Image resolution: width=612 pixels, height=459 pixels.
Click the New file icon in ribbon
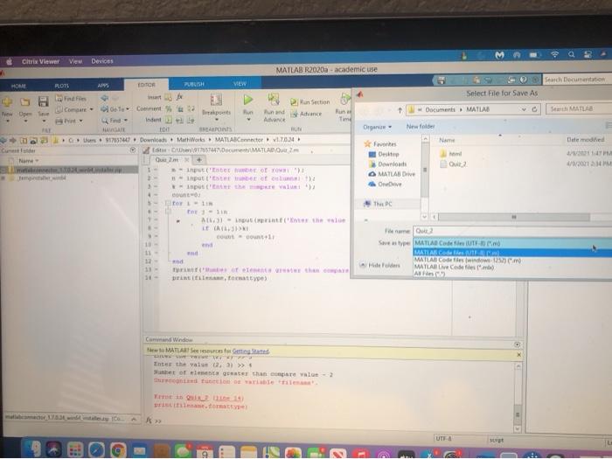tap(7, 102)
